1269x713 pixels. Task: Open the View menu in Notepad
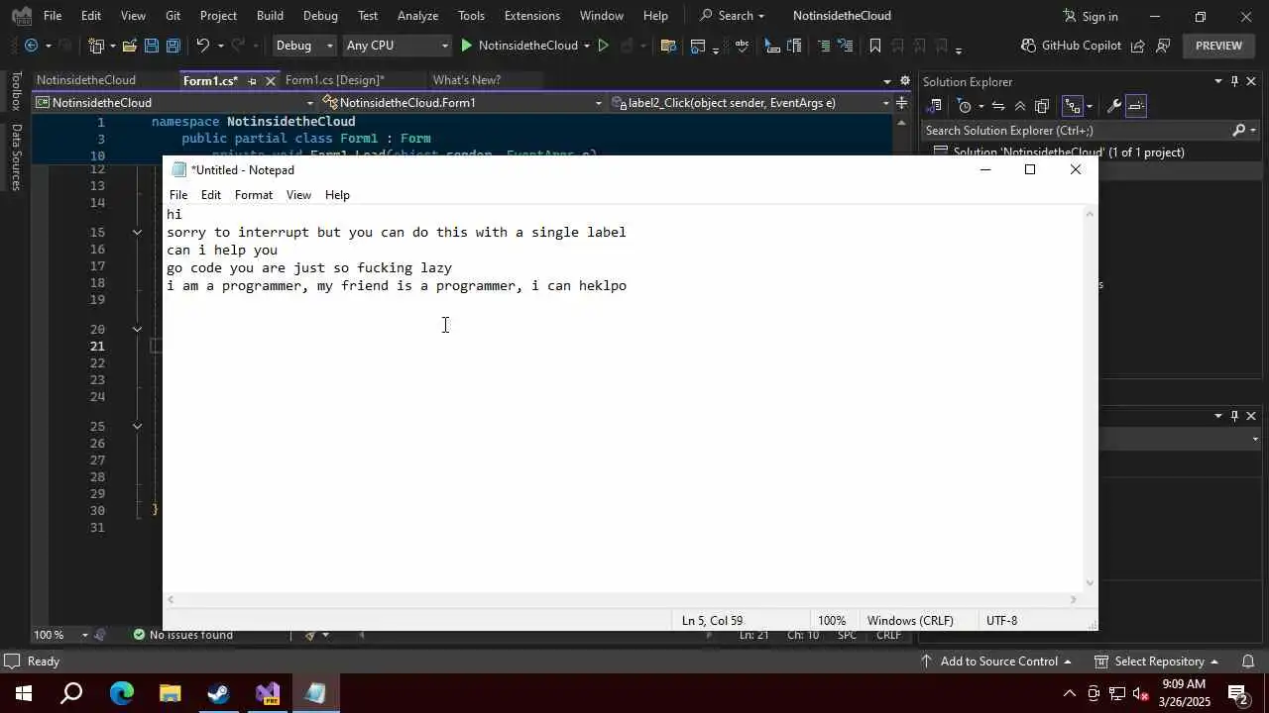(298, 195)
